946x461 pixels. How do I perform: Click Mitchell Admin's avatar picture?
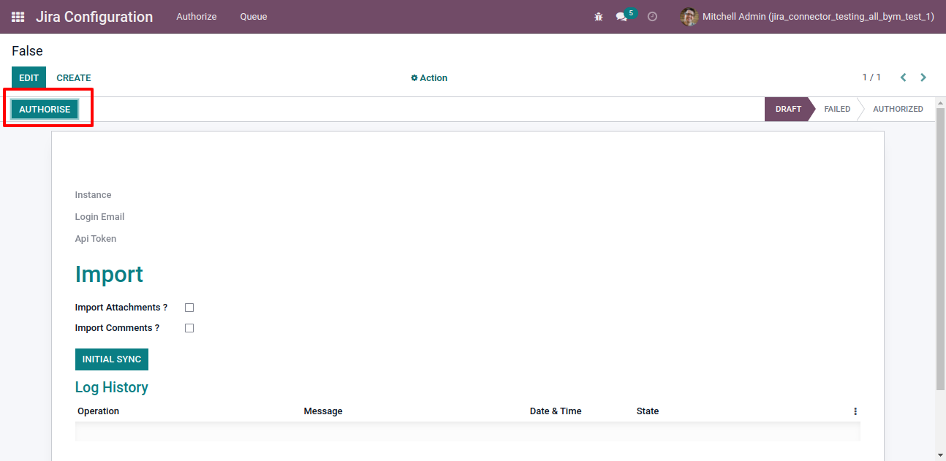(x=689, y=17)
